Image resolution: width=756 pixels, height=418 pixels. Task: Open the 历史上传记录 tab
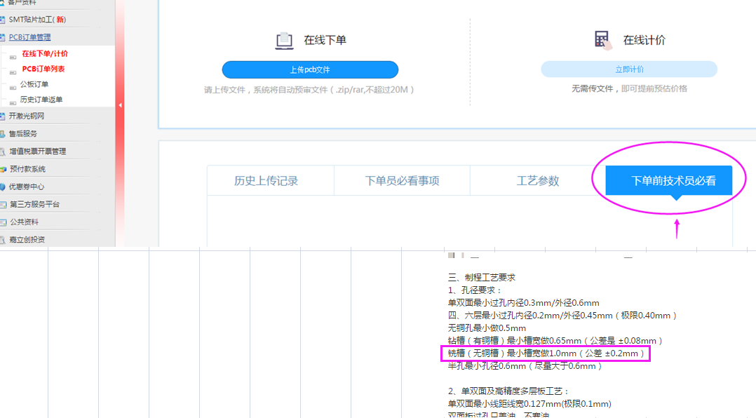click(266, 181)
